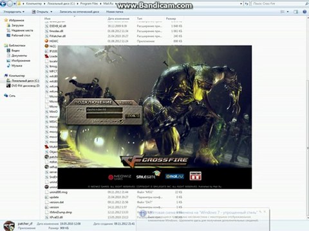Viewport: 309px width, 231px height.
Task: Sort by the Имя column header
Action: pyautogui.click(x=48, y=19)
